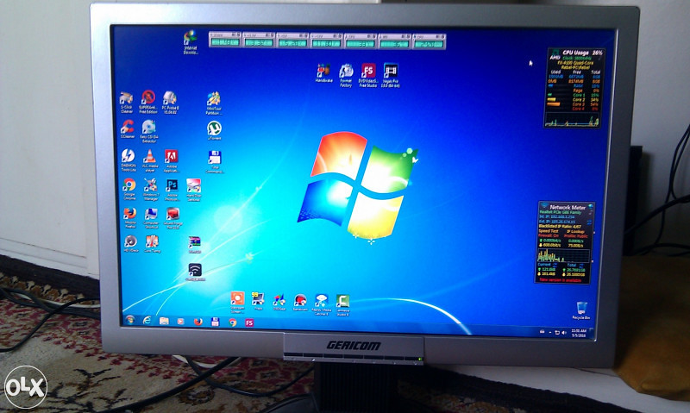
Task: Click the last PC Probe sensor panel
Action: coord(429,41)
